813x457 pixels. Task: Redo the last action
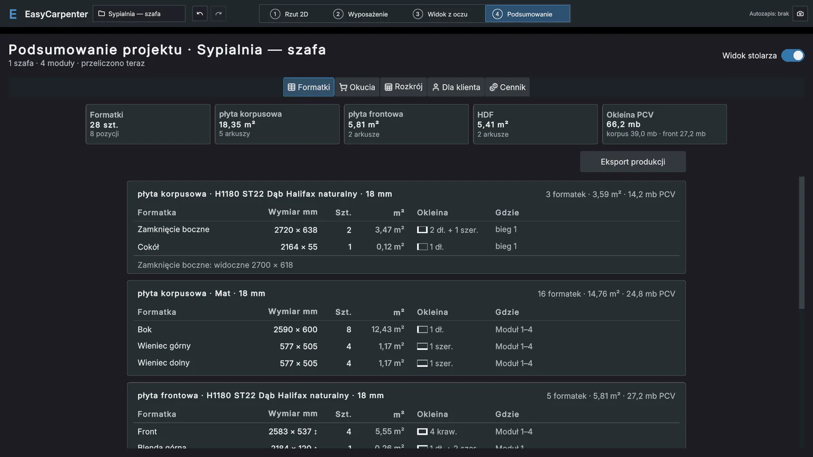point(218,14)
